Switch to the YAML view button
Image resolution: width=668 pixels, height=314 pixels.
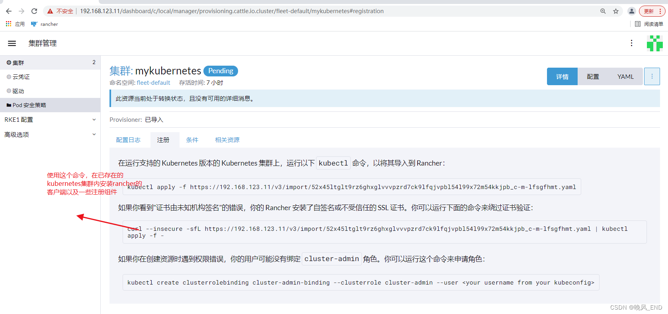(625, 76)
